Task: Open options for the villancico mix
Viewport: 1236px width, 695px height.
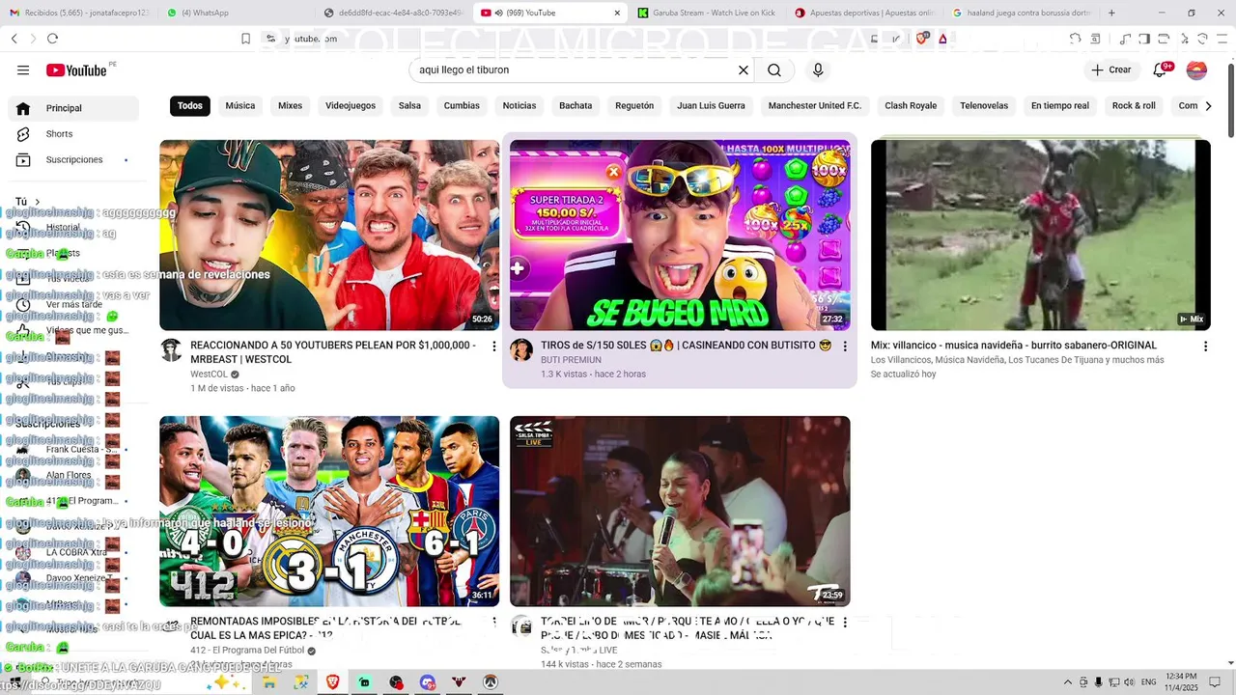Action: coord(1205,346)
